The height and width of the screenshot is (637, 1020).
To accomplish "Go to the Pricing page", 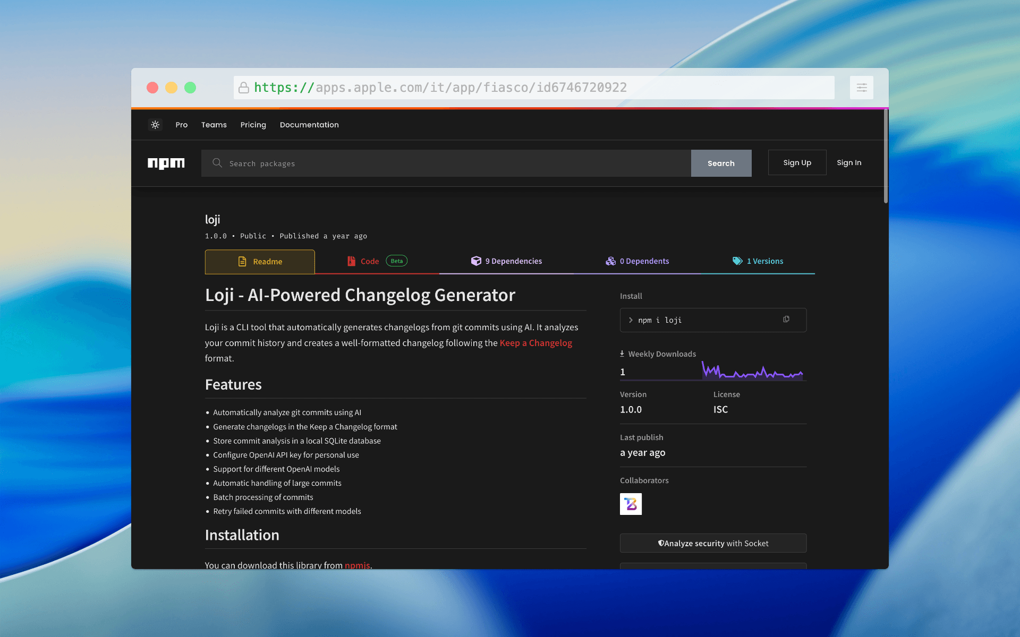I will pyautogui.click(x=253, y=125).
